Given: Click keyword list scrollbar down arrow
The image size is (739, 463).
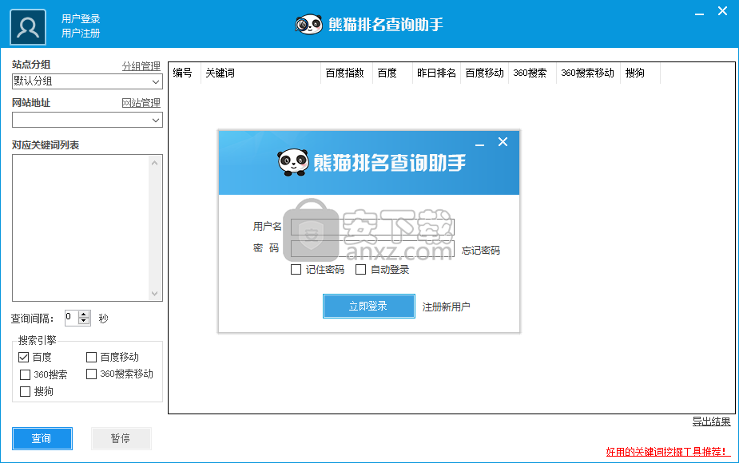Looking at the screenshot, I should coord(154,294).
